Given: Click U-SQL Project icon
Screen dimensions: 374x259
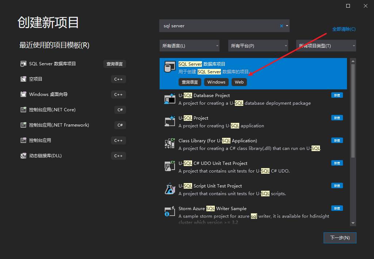Looking at the screenshot, I should [x=169, y=121].
